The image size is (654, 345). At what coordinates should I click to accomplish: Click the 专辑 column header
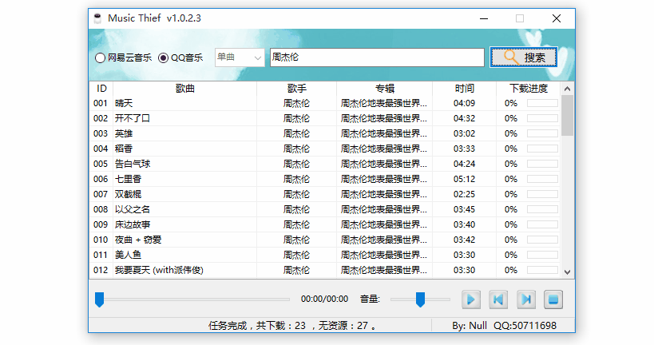click(x=385, y=89)
